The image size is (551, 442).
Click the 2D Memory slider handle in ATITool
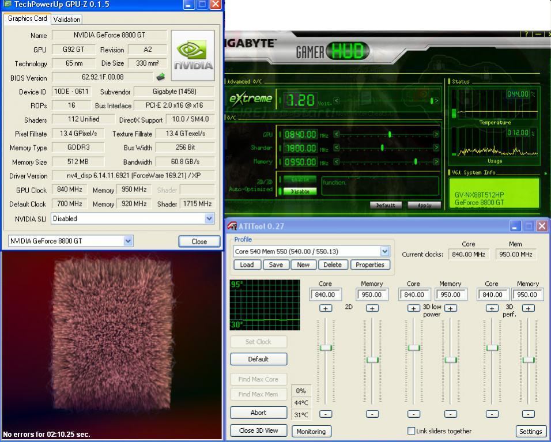[372, 360]
